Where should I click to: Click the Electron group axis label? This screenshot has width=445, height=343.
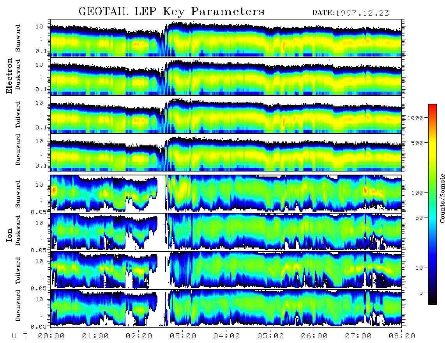pos(9,76)
